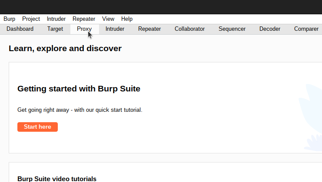Open the Intruder menu in menu bar
322x182 pixels.
56,19
